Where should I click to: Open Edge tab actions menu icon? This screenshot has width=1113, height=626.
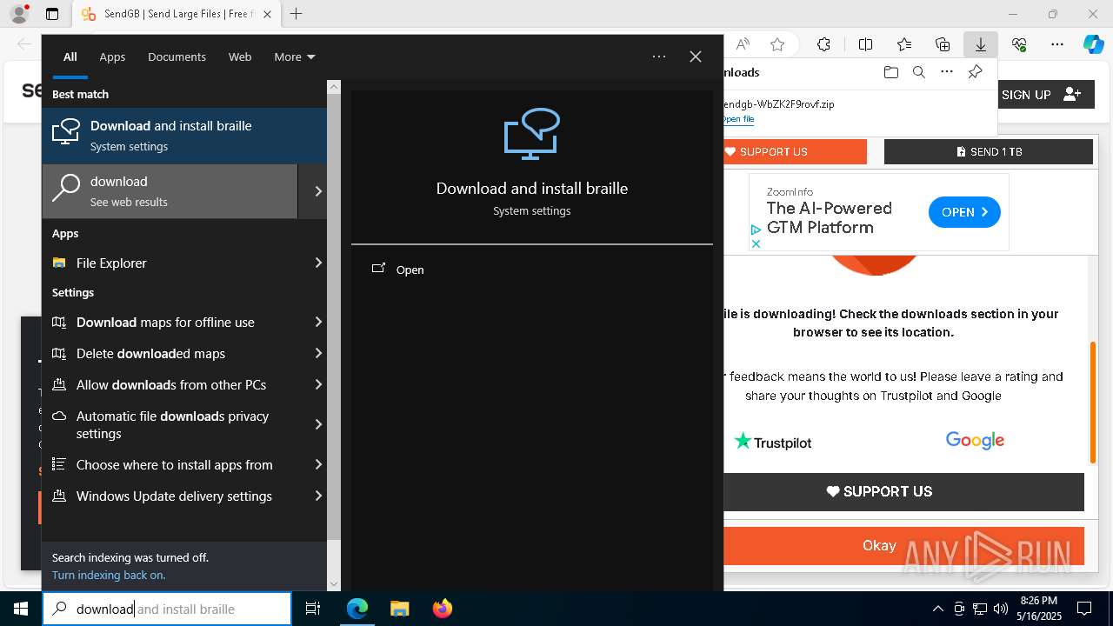[52, 14]
